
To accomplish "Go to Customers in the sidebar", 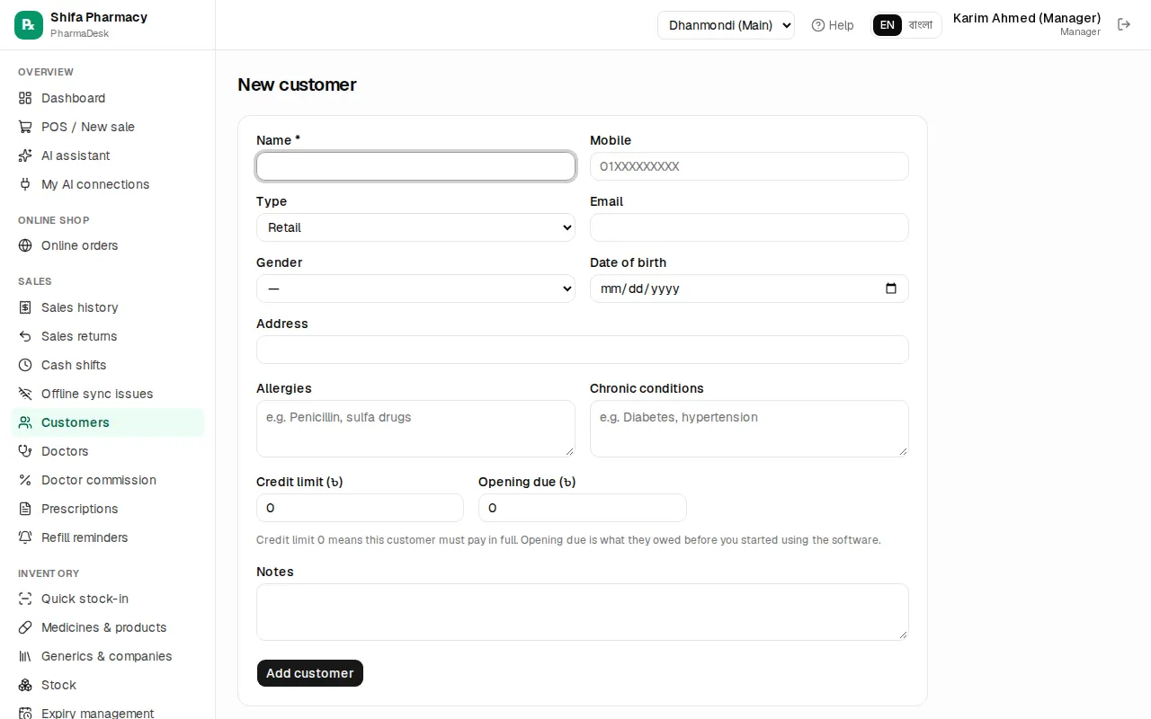I will click(108, 422).
